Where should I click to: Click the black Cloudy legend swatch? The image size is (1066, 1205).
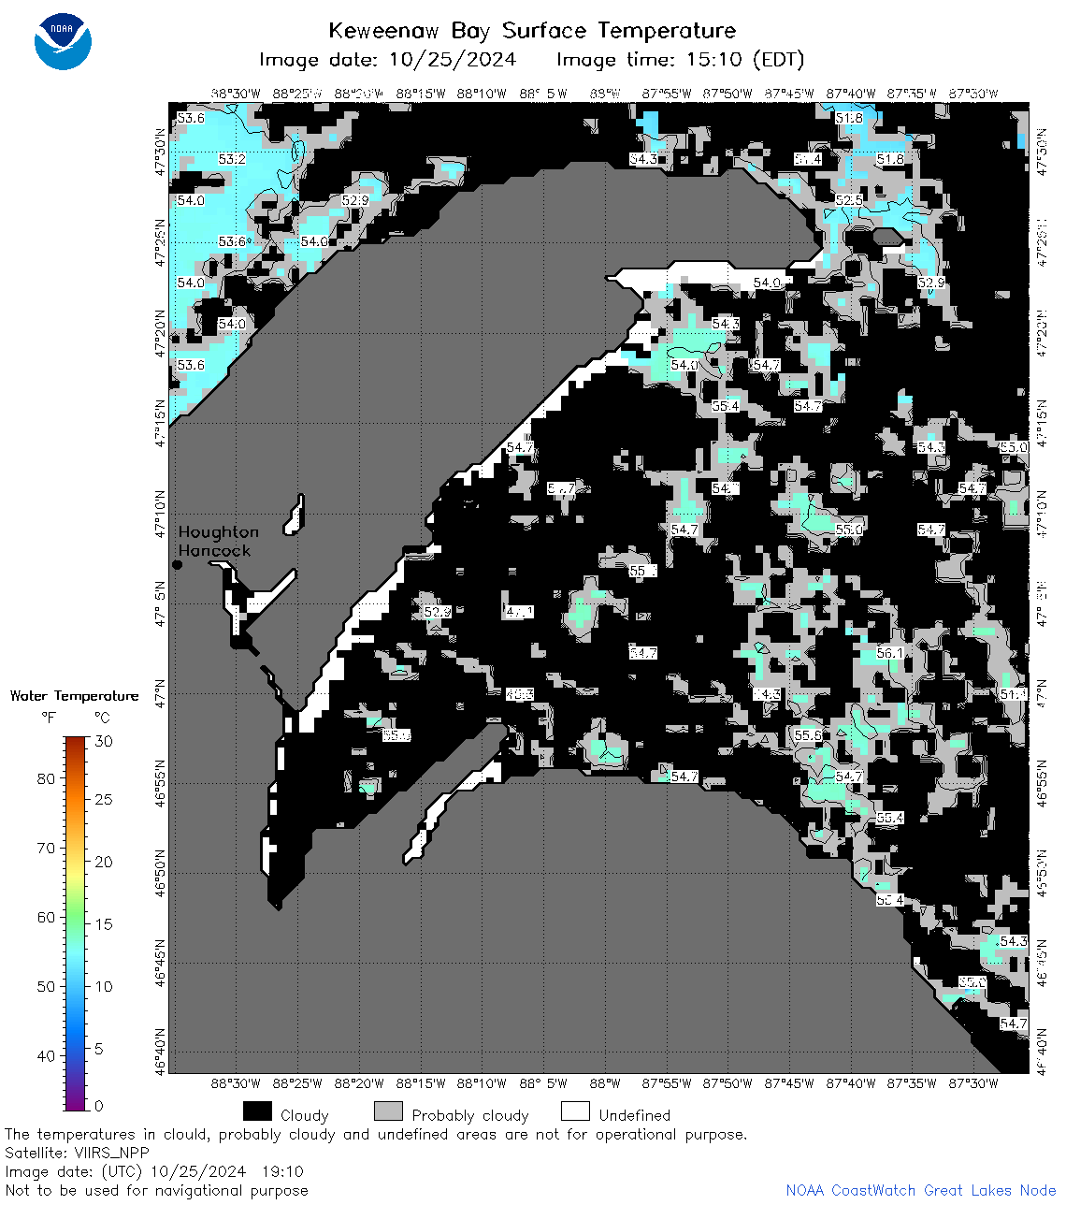257,1111
